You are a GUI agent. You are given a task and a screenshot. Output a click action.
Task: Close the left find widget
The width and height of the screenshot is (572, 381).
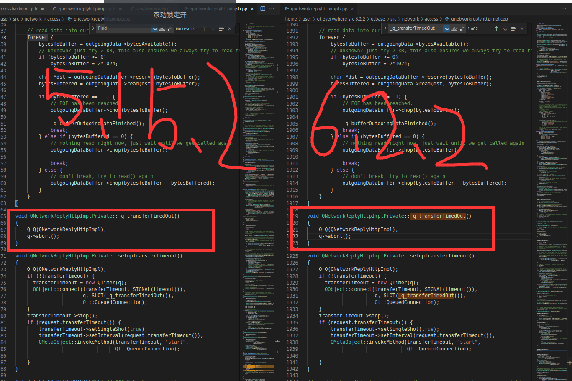coord(230,29)
